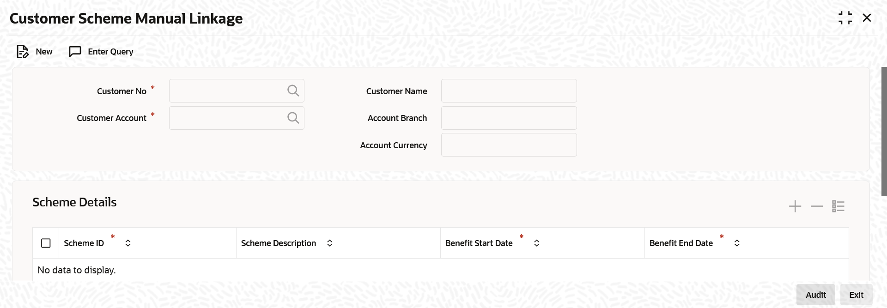Close the Customer Scheme Manual Linkage window
Image resolution: width=887 pixels, height=308 pixels.
(x=867, y=18)
